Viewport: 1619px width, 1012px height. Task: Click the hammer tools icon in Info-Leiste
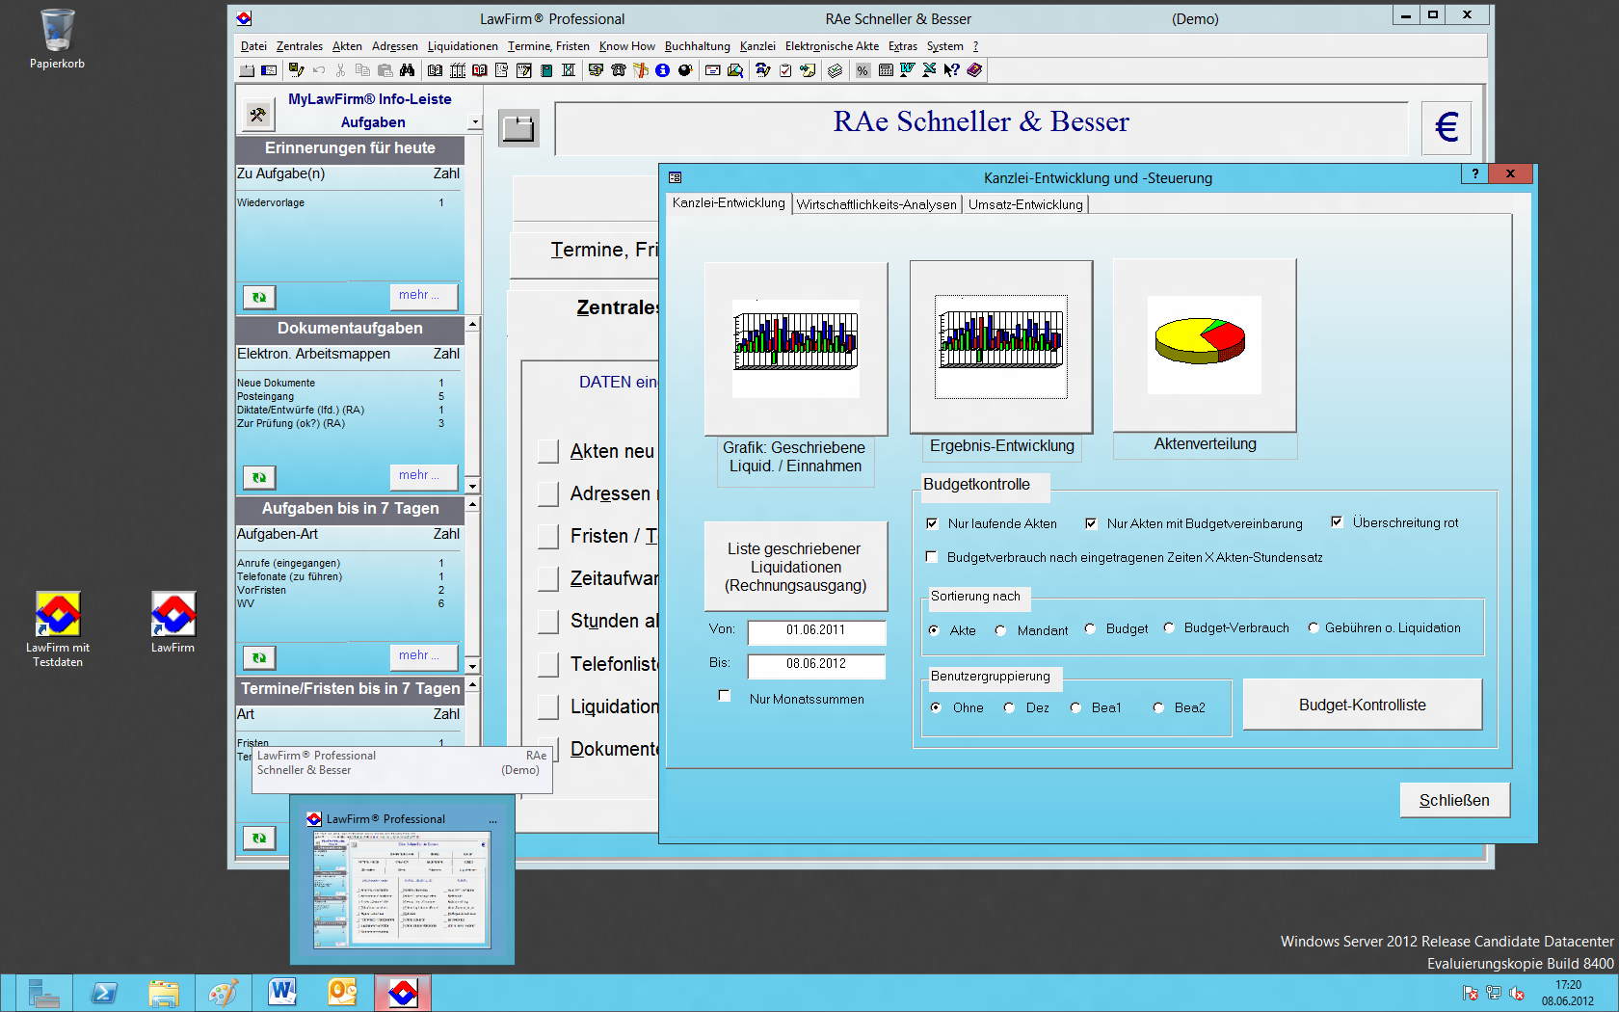pyautogui.click(x=257, y=116)
